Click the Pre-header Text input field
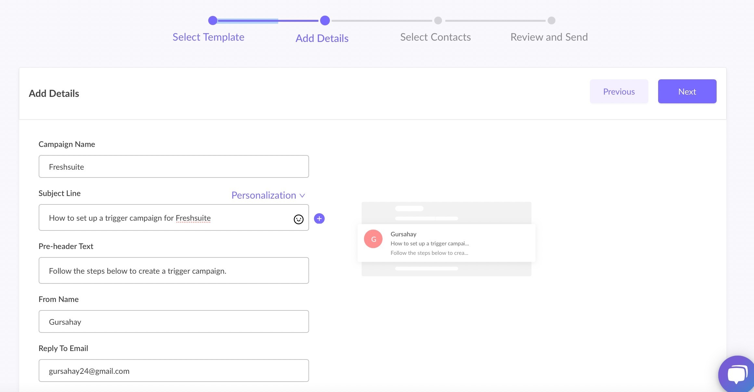The width and height of the screenshot is (754, 392). tap(174, 270)
